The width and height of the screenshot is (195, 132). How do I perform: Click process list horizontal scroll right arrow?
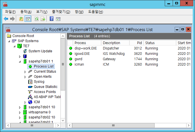[188, 125]
